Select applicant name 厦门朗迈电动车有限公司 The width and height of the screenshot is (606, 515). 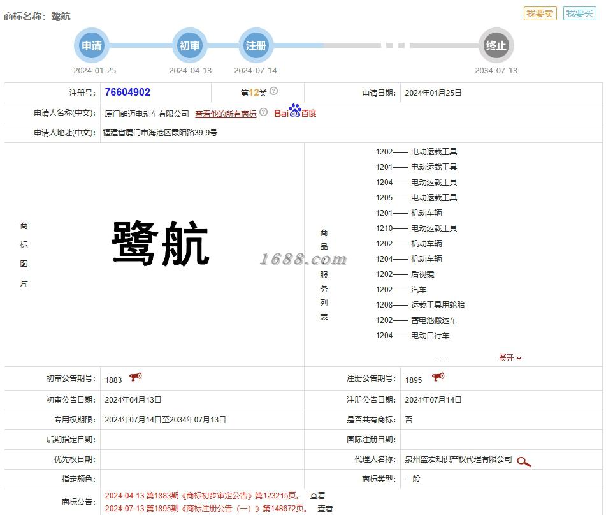coord(147,114)
